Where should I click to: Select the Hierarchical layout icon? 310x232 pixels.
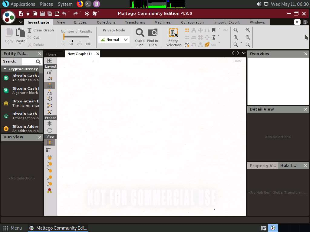coord(50,92)
